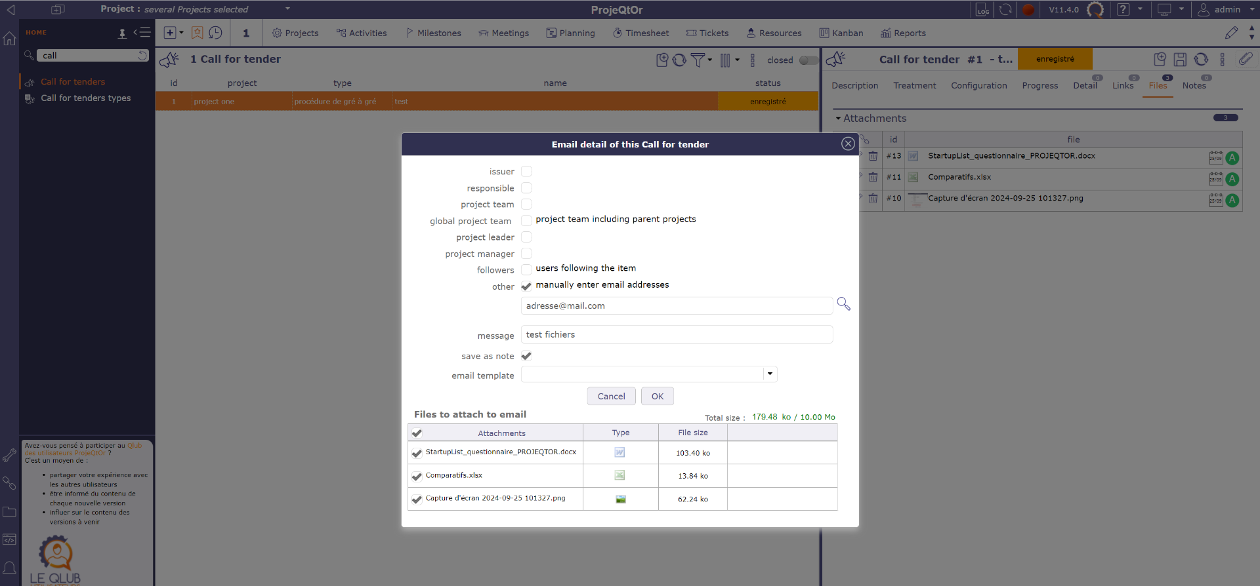Click the trash icon for attachment #13
The height and width of the screenshot is (586, 1260).
point(873,156)
